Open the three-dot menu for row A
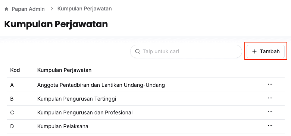Image resolution: width=291 pixels, height=136 pixels. tap(270, 84)
